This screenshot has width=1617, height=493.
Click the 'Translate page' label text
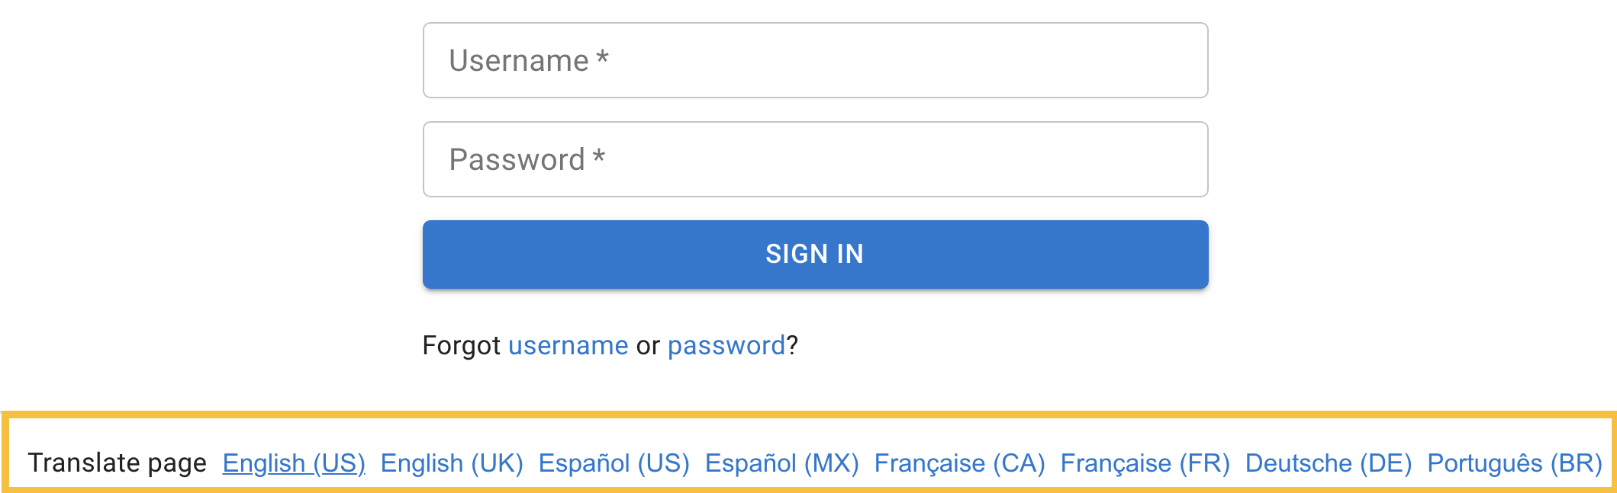[117, 463]
